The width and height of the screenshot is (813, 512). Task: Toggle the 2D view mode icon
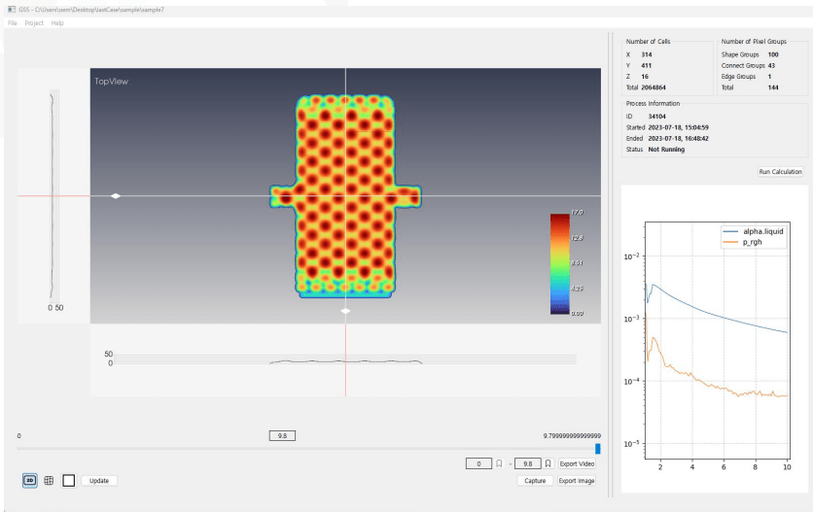tap(29, 480)
